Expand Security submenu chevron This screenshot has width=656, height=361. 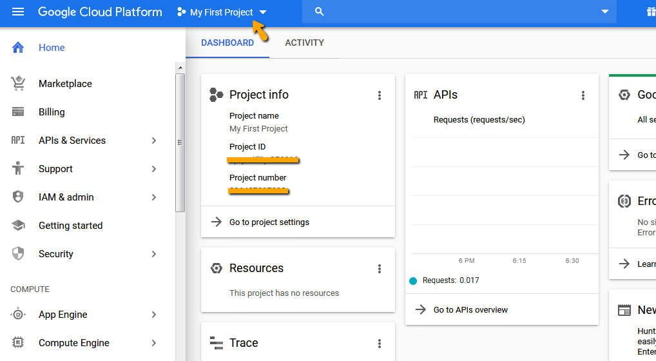click(154, 254)
